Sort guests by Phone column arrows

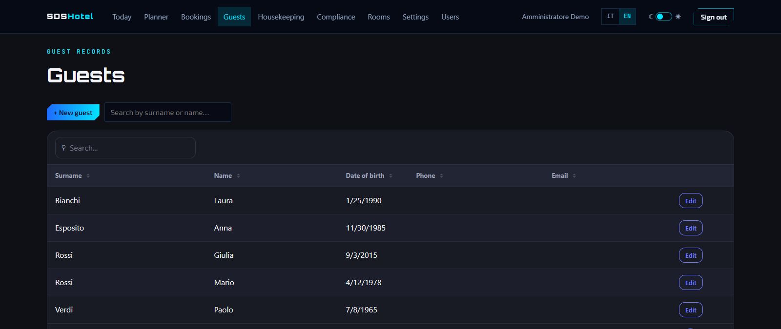[x=441, y=176]
